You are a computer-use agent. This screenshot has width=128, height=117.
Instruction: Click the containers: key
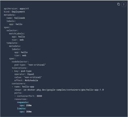[x=19, y=83]
